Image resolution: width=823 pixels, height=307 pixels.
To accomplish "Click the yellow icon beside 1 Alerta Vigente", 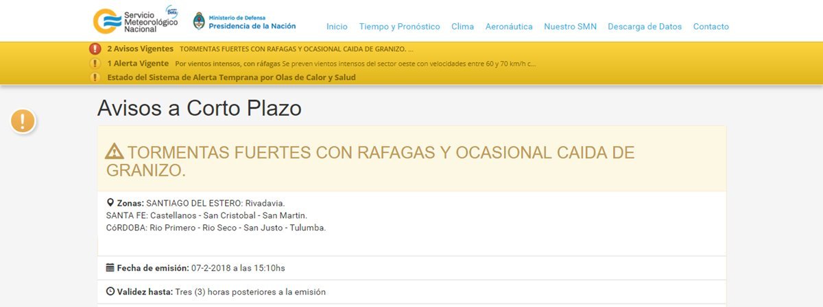I will point(95,64).
